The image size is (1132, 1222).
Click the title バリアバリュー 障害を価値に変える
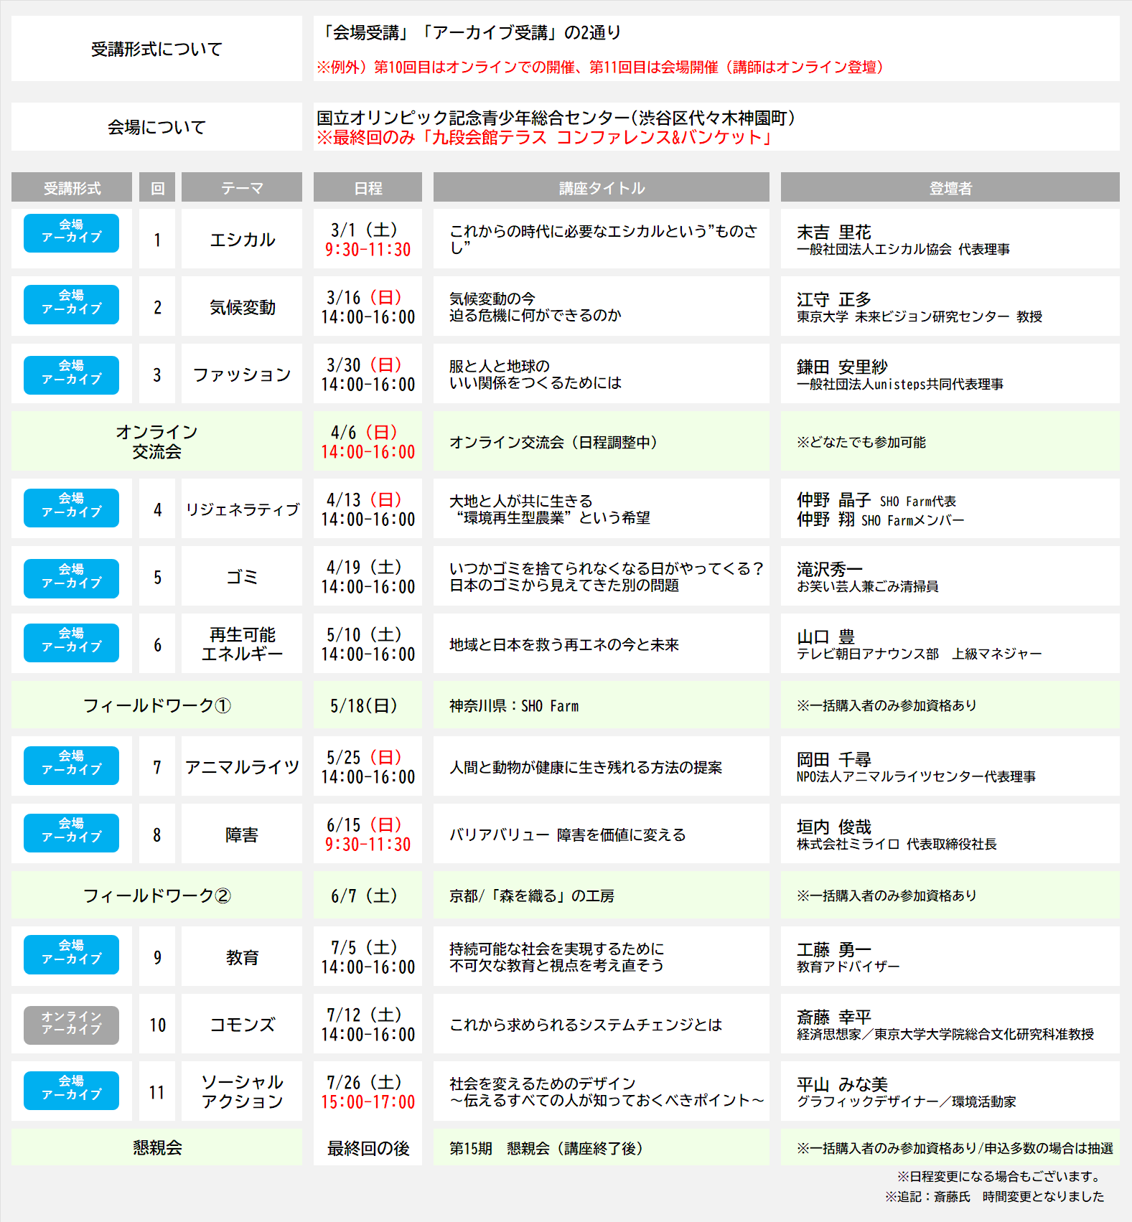pos(568,835)
